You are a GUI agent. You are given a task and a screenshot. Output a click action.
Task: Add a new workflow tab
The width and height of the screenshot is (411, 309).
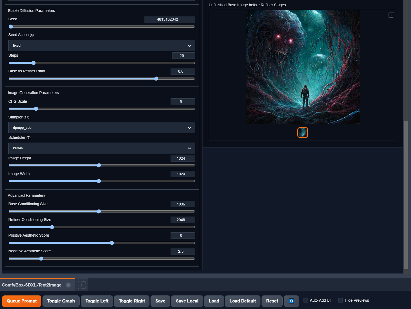(82, 285)
